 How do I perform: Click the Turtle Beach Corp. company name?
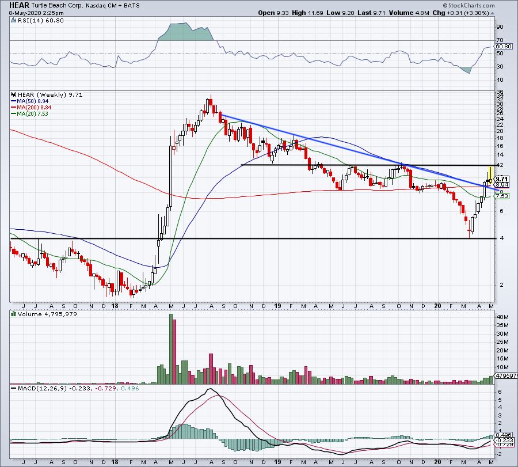pos(58,6)
